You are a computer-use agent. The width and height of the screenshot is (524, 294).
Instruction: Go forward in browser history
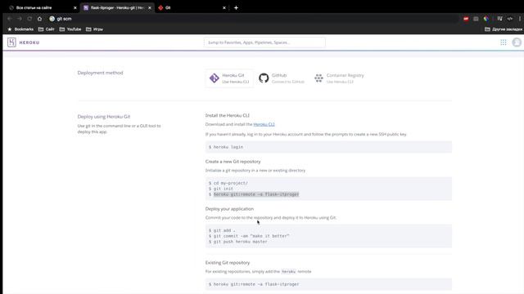[20, 19]
